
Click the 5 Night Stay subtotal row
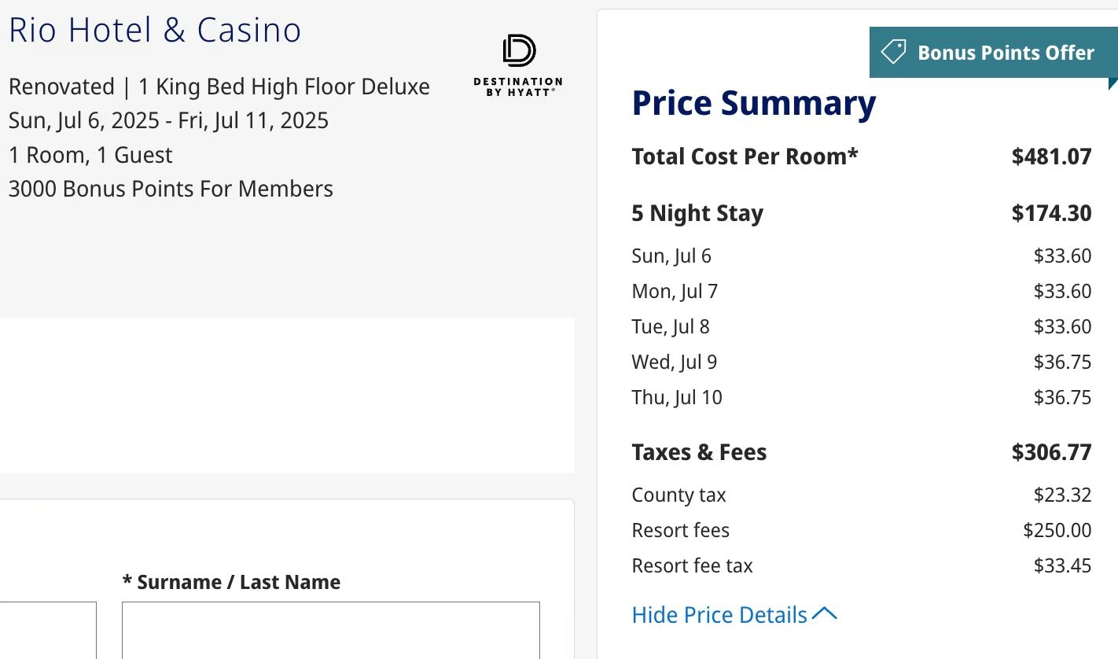pyautogui.click(x=862, y=213)
